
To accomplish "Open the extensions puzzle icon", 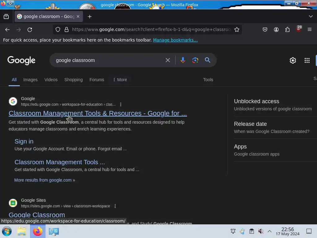I will click(287, 29).
